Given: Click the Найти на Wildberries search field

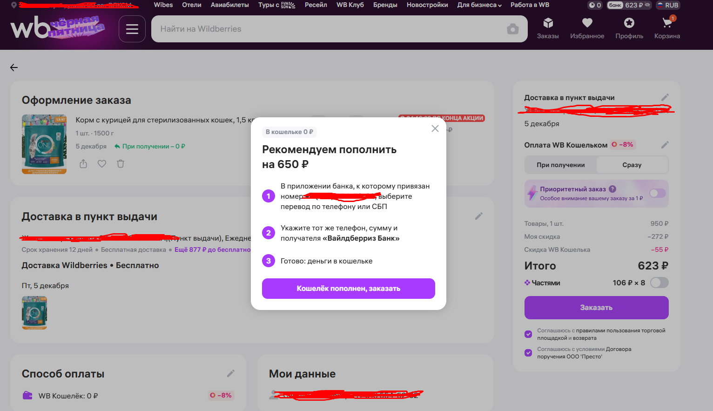Looking at the screenshot, I should click(x=326, y=29).
